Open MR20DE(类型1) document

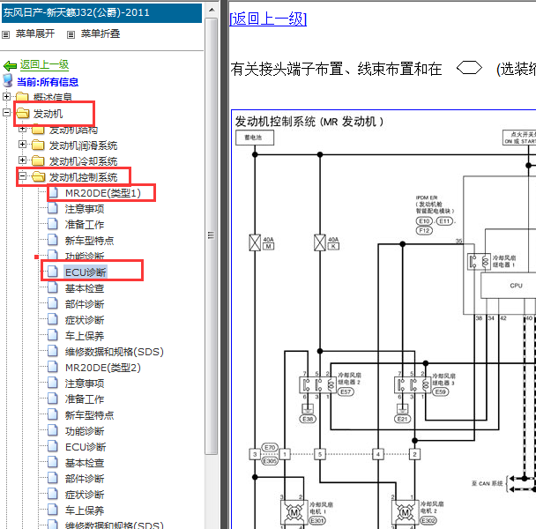103,193
